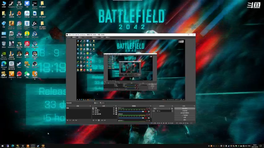This screenshot has height=148, width=264.
Task: Move selected source down with arrow icon
Action: (x=105, y=120)
